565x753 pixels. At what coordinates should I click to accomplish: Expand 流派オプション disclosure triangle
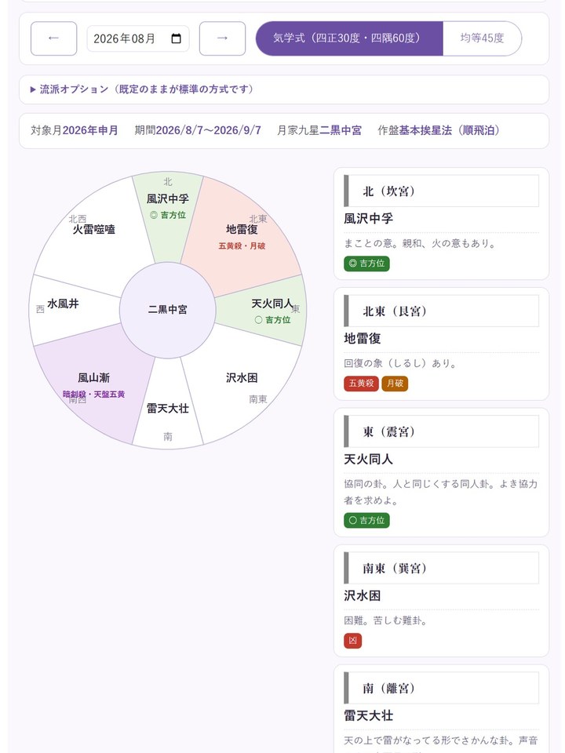click(33, 89)
